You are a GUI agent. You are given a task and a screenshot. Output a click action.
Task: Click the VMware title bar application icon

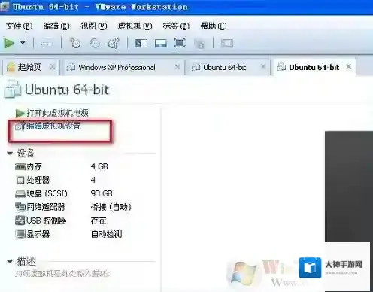[x=5, y=6]
